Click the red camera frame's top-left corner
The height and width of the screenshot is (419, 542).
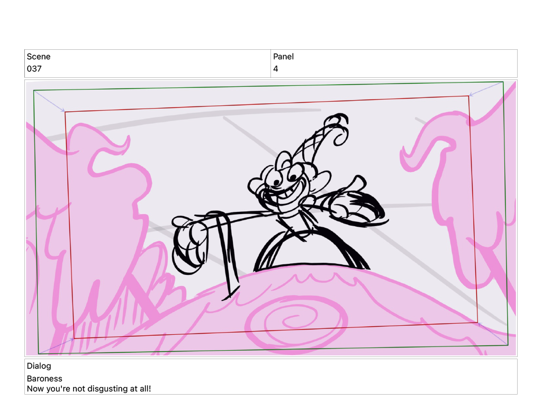pos(65,112)
